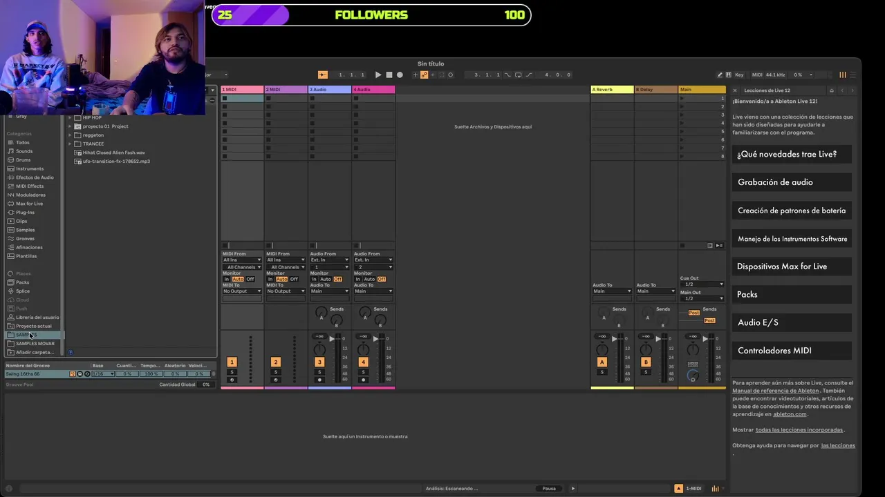The width and height of the screenshot is (885, 497).
Task: Expand the TRANCEE folder
Action: (70, 144)
